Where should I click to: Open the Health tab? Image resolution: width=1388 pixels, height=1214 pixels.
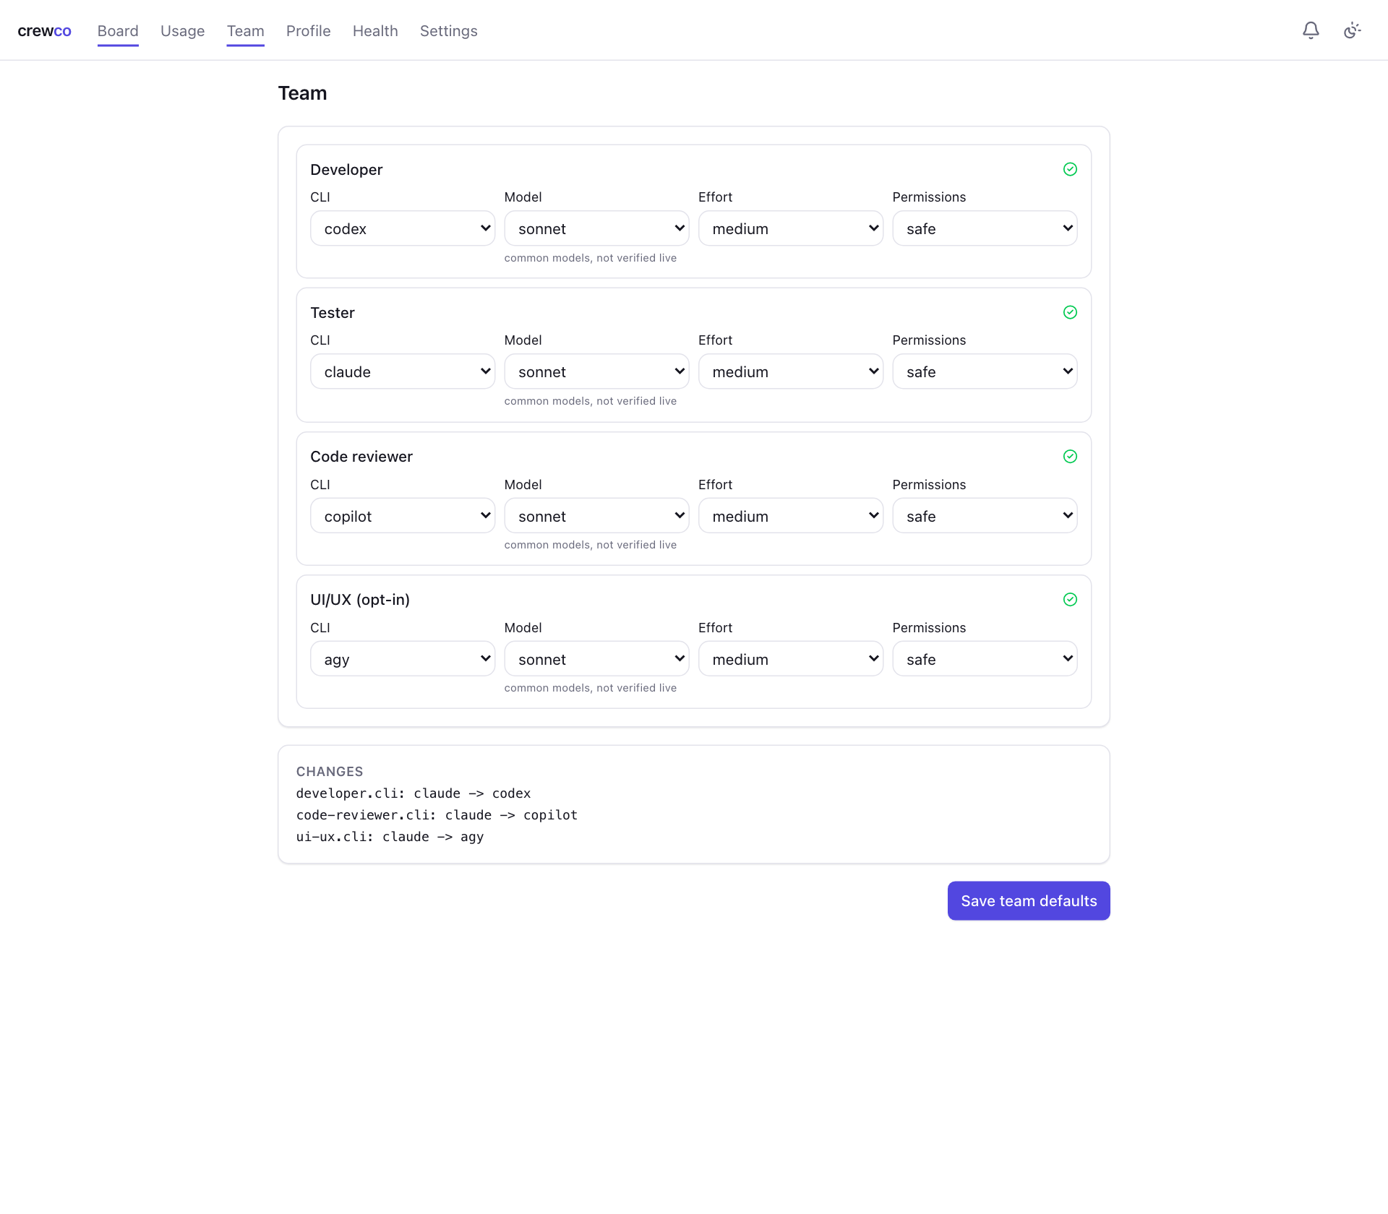point(375,31)
